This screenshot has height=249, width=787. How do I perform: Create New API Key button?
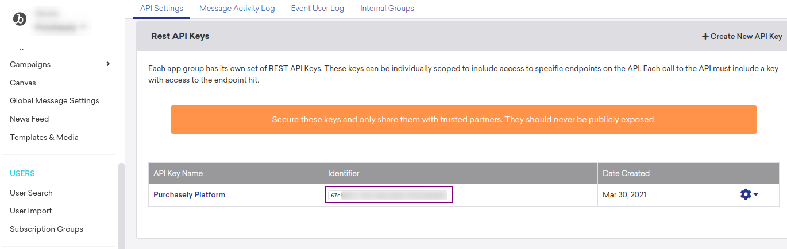741,36
